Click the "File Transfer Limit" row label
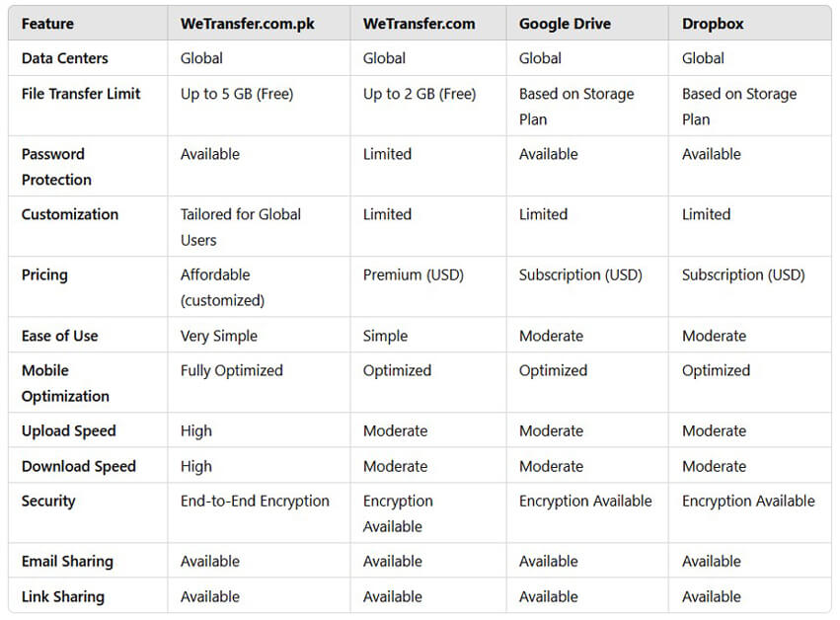Viewport: 840px width, 620px height. (81, 94)
